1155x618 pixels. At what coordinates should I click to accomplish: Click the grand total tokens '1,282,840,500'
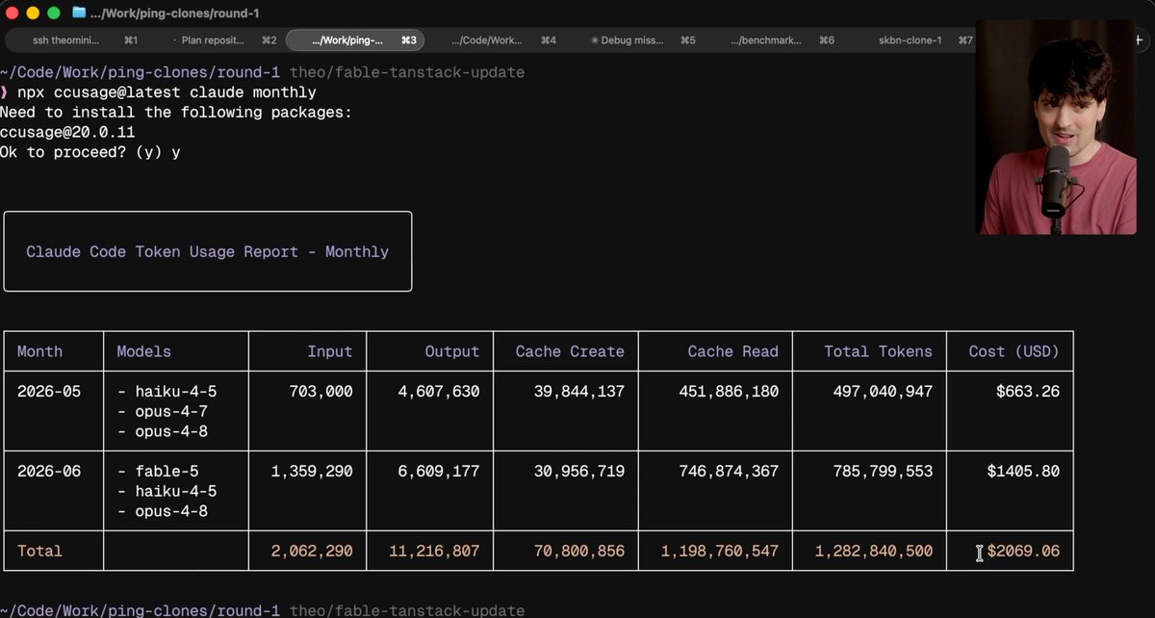point(873,552)
